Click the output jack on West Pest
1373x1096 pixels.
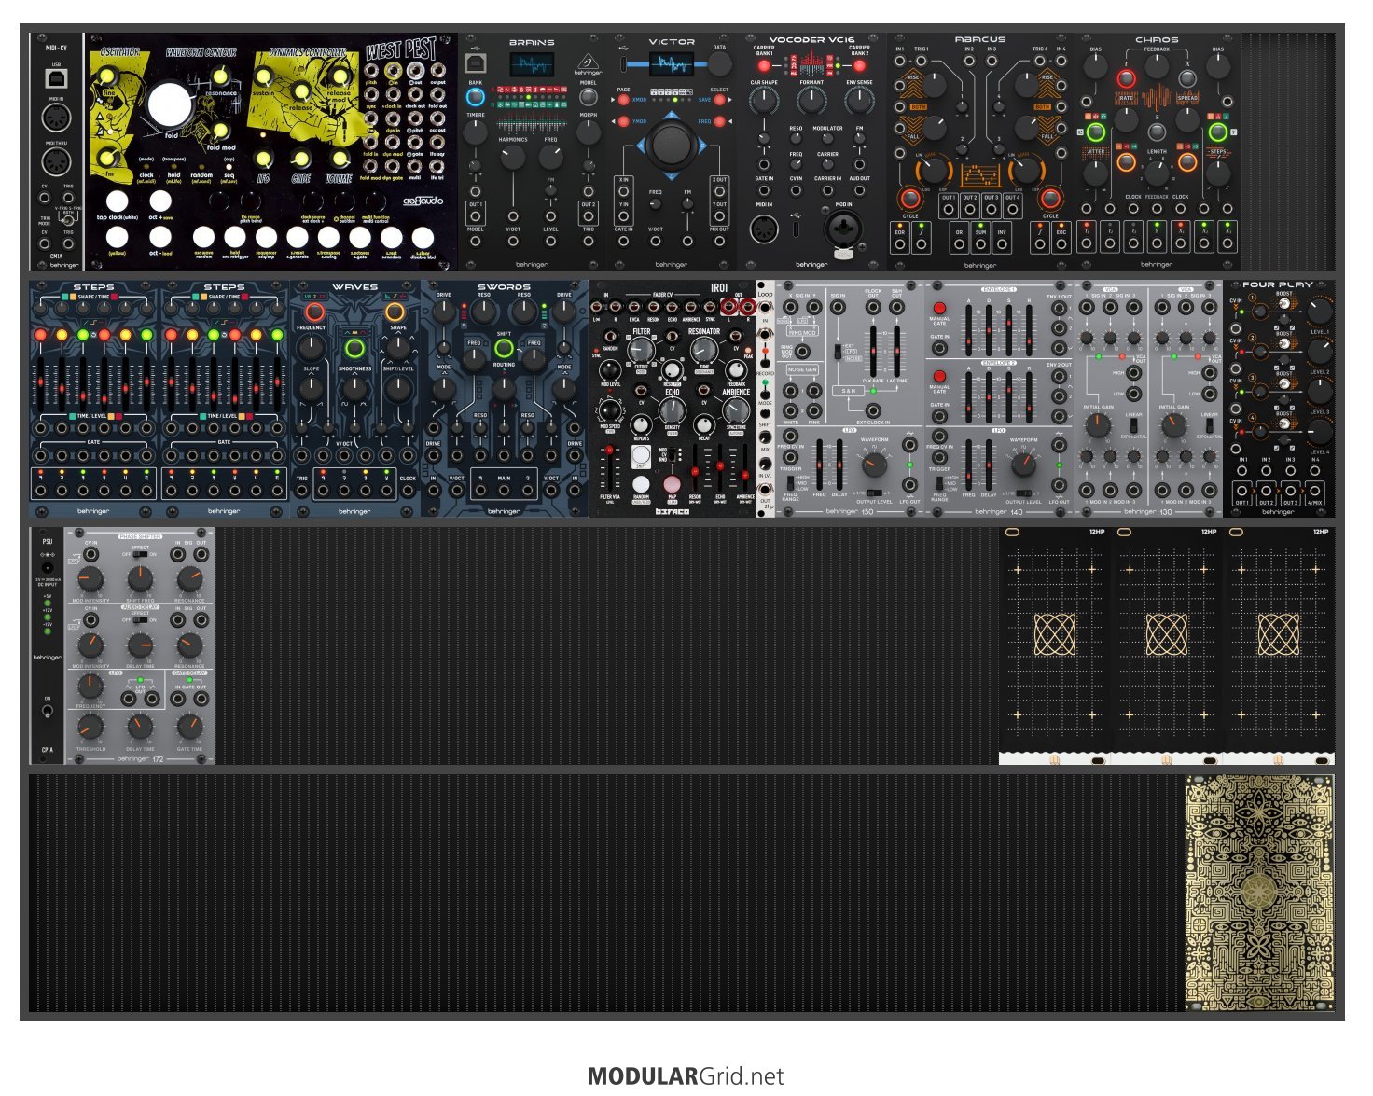(438, 71)
